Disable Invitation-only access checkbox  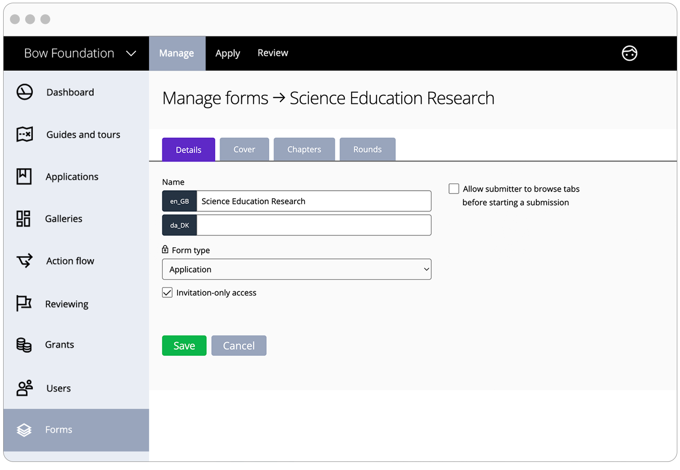pos(167,293)
